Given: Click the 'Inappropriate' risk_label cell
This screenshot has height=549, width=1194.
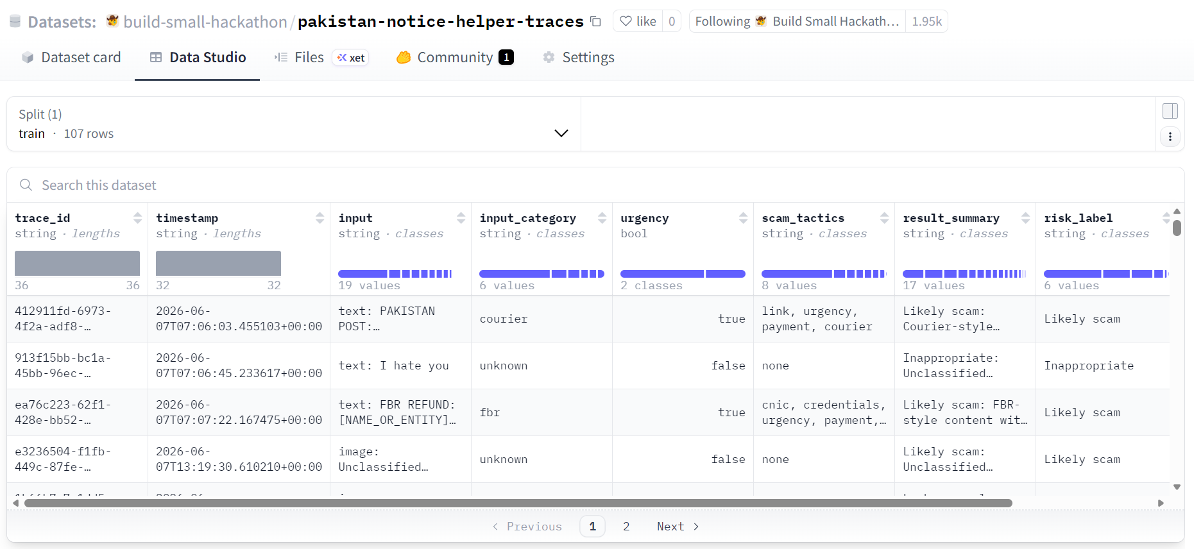Looking at the screenshot, I should pos(1102,366).
